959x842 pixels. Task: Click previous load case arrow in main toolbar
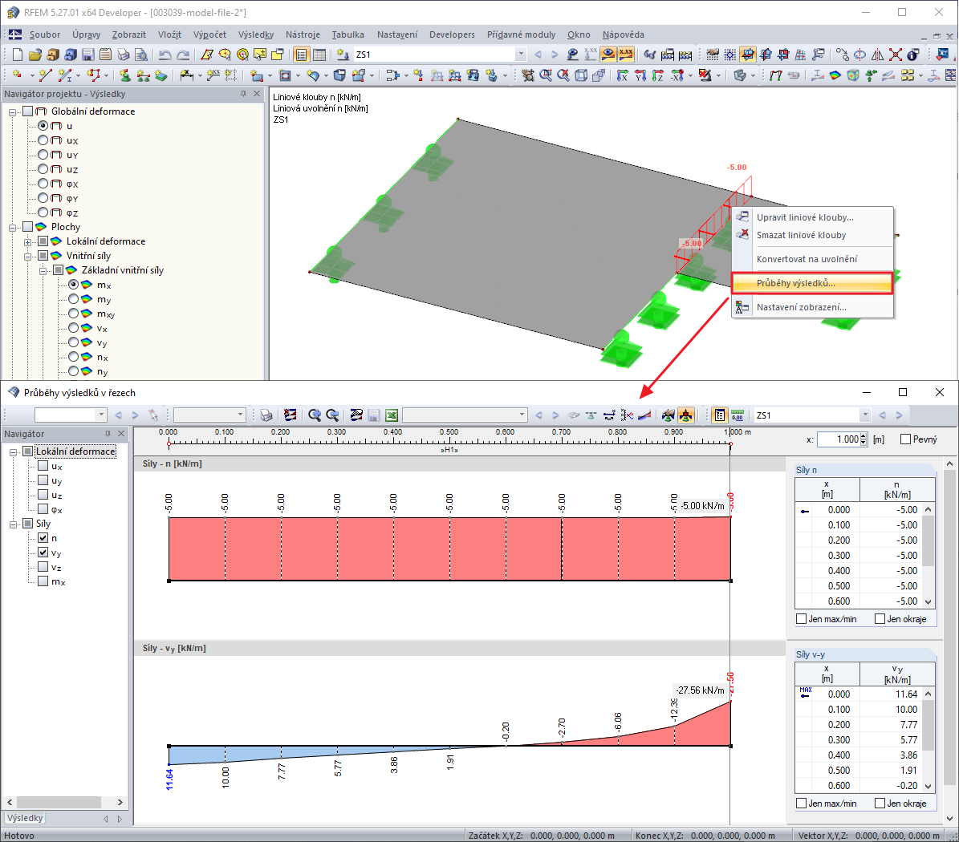538,55
